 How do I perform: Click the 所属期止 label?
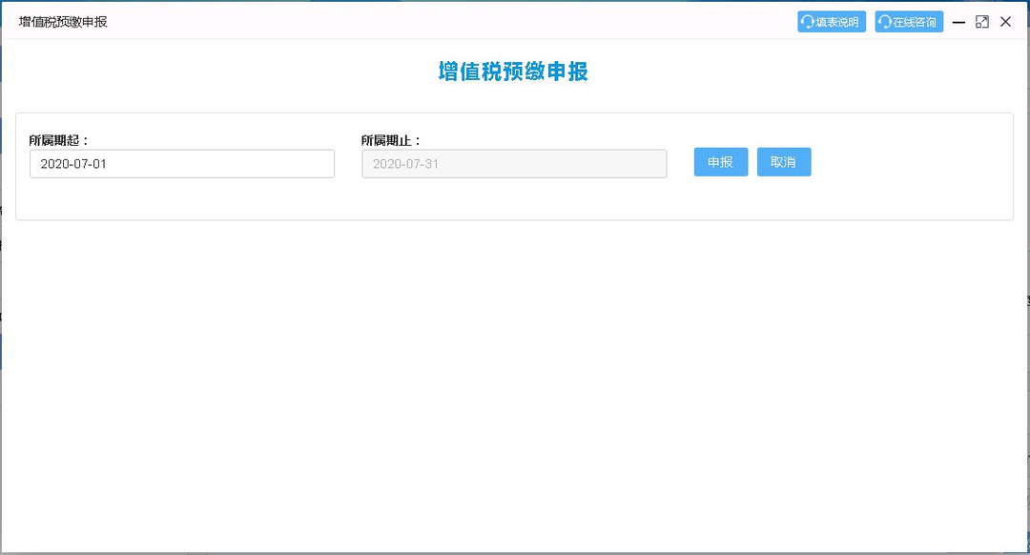(x=391, y=140)
